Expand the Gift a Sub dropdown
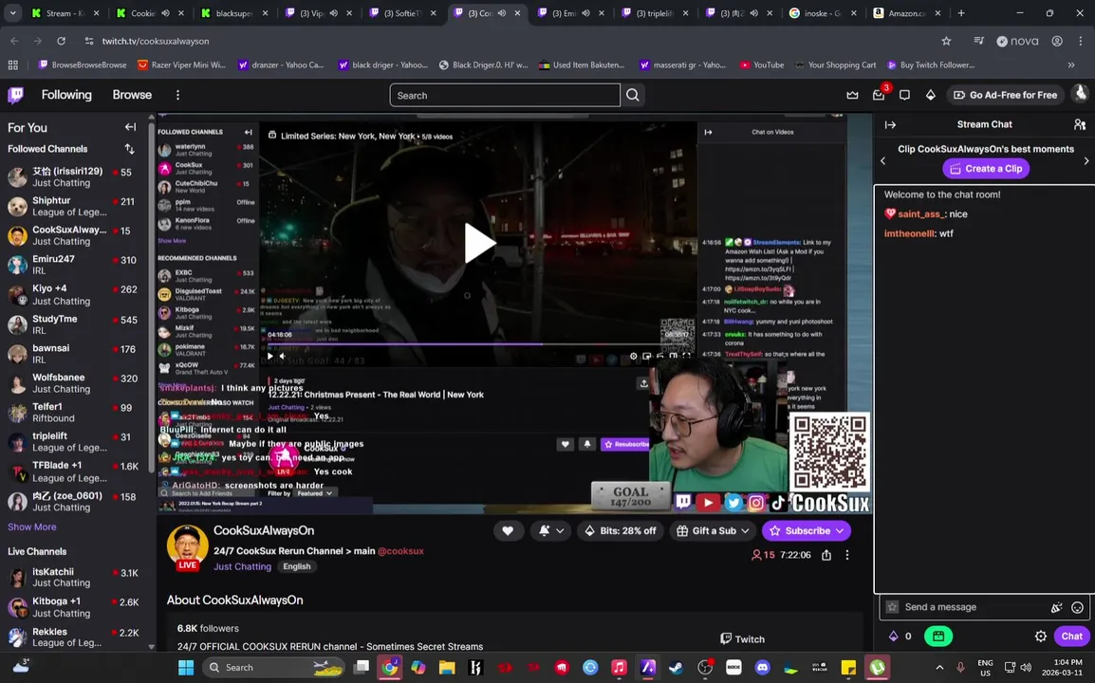 click(713, 531)
